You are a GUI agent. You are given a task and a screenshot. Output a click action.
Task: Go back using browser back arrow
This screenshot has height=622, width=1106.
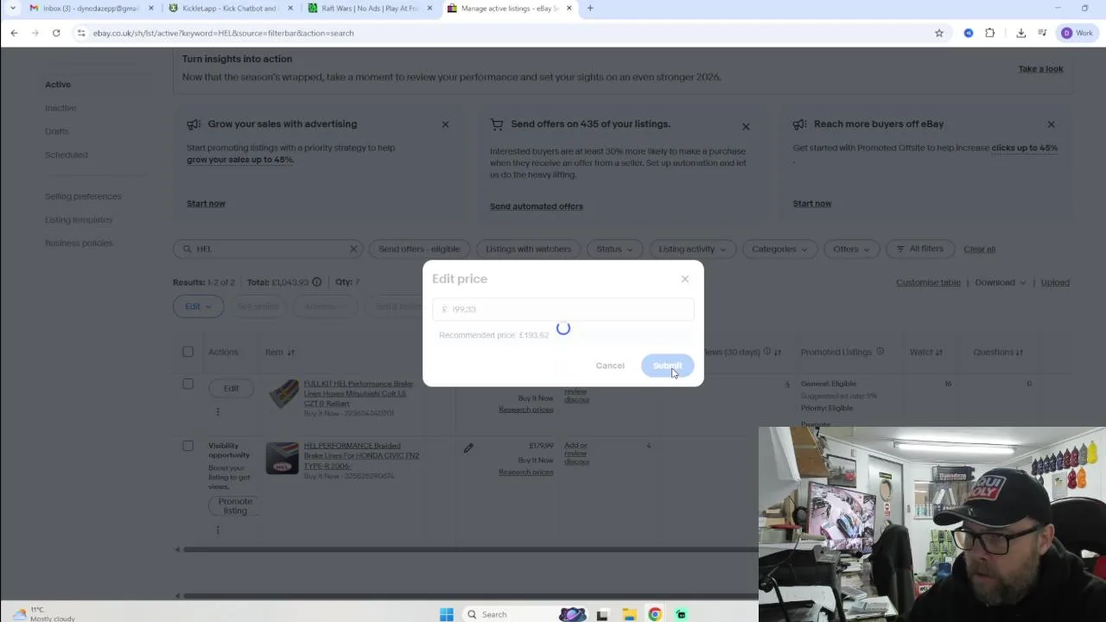[14, 33]
